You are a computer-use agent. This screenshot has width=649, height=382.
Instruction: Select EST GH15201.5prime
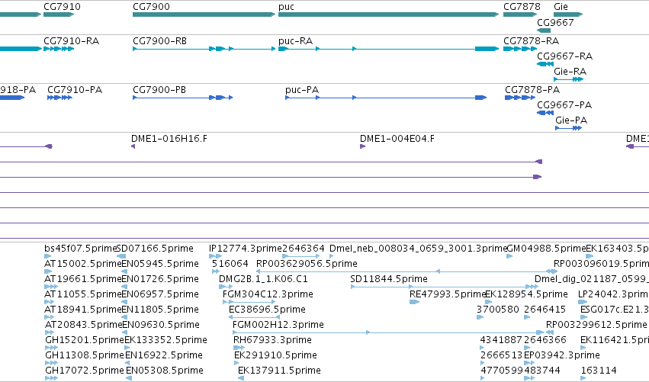[x=85, y=341]
